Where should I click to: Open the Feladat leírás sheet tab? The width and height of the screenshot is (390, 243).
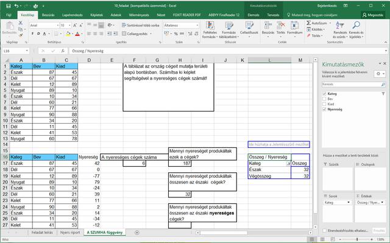tap(42, 233)
